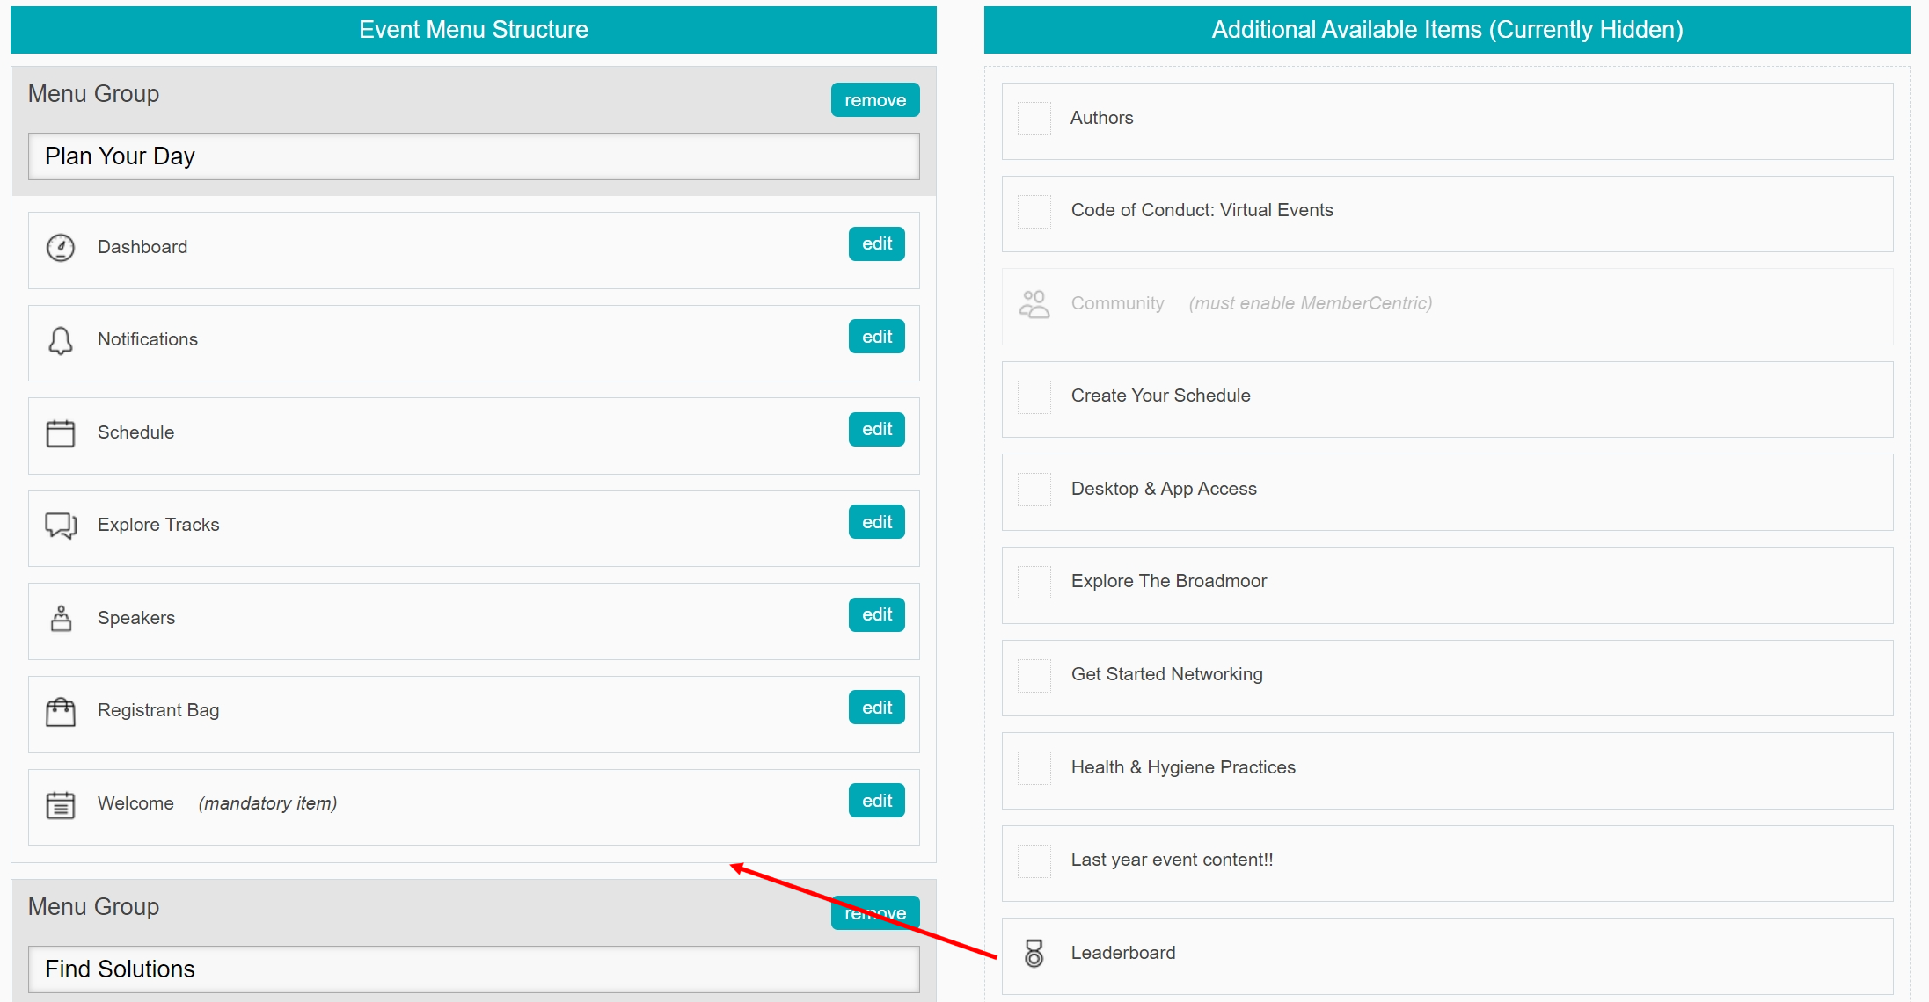1929x1002 pixels.
Task: Click the Speakers podium icon
Action: (x=60, y=619)
